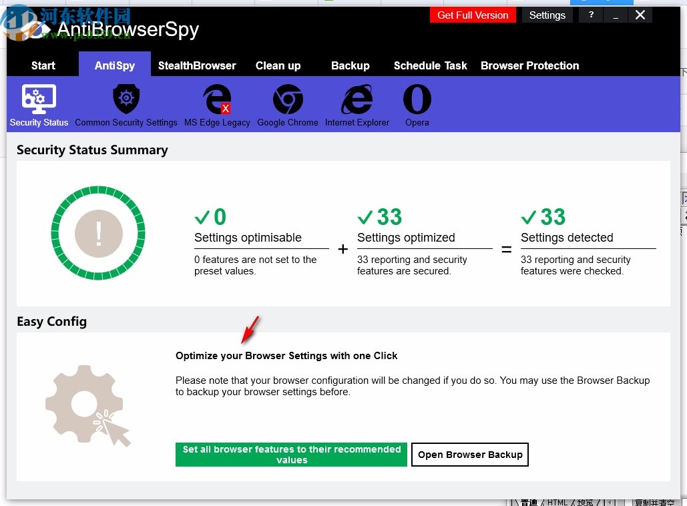The width and height of the screenshot is (687, 506).
Task: Open the Schedule Task tab
Action: [x=430, y=65]
